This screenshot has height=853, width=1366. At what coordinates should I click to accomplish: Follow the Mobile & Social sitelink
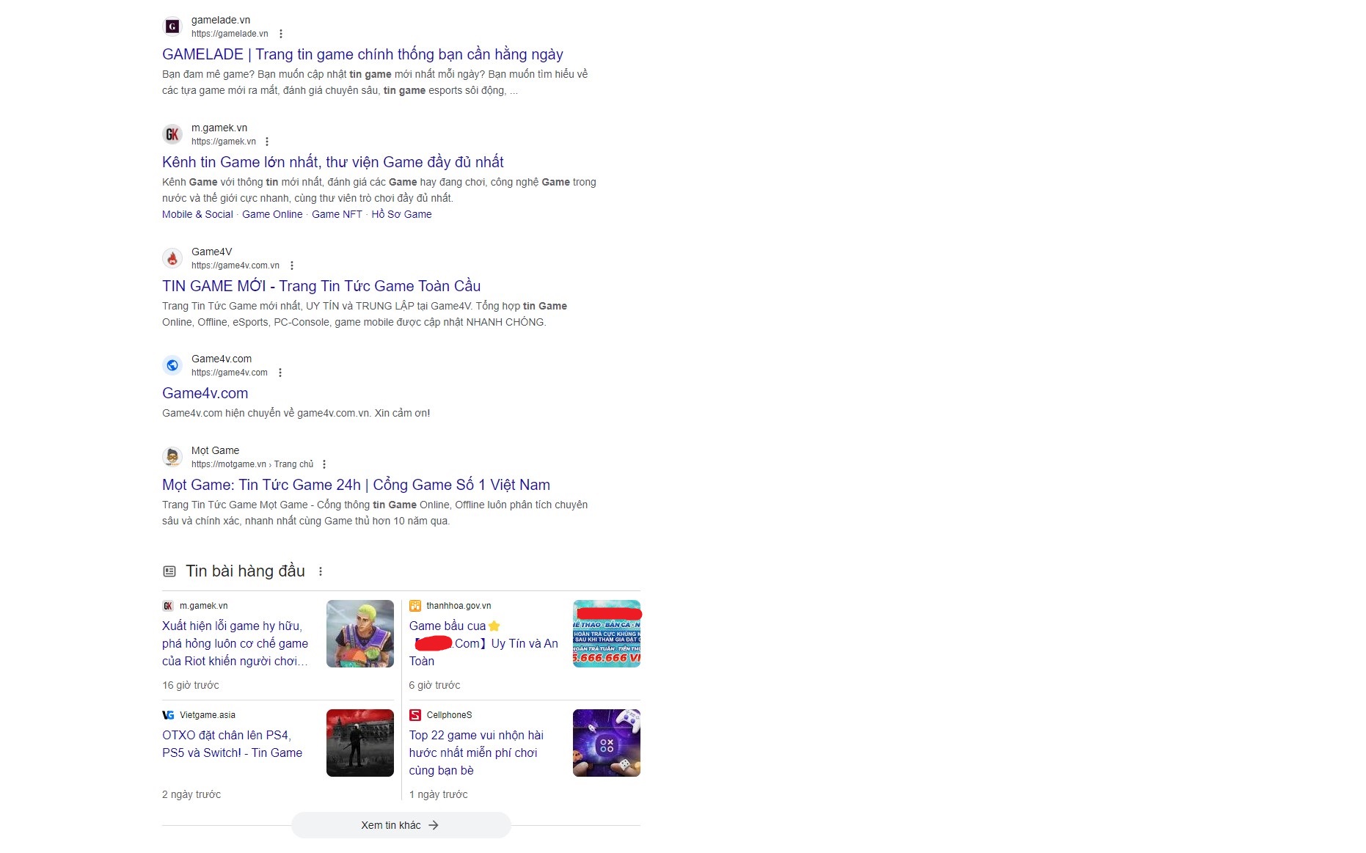click(x=197, y=214)
